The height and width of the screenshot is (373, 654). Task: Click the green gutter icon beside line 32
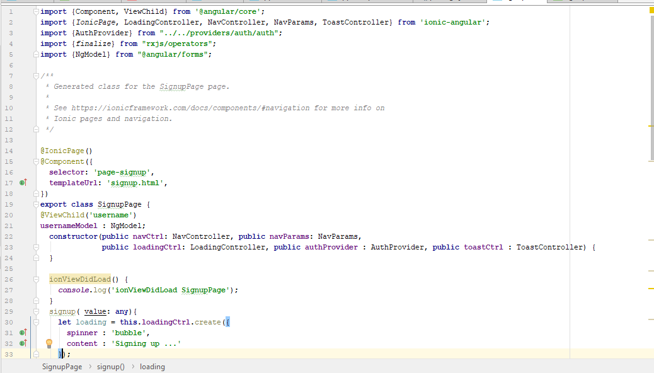coord(23,343)
